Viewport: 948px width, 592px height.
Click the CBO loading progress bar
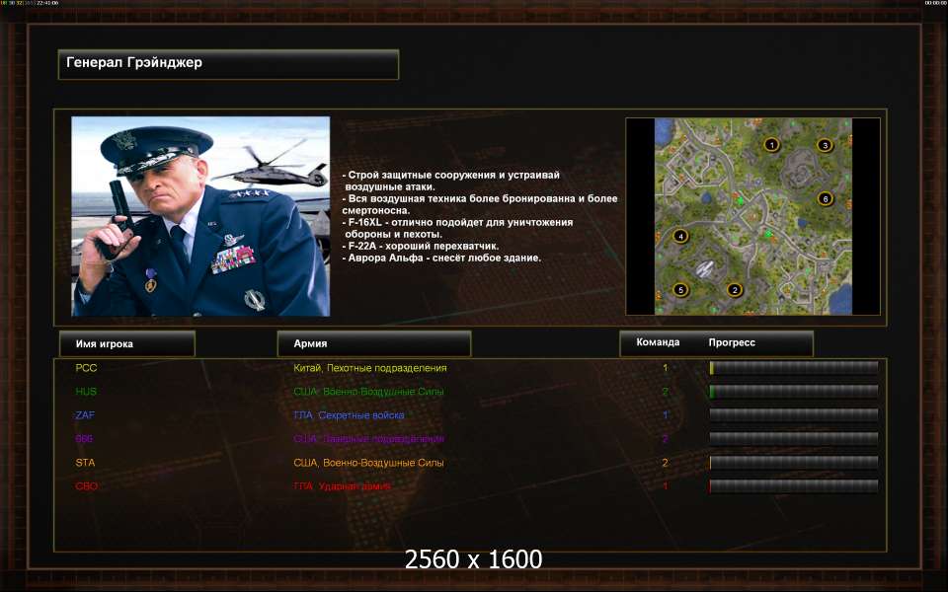(794, 486)
